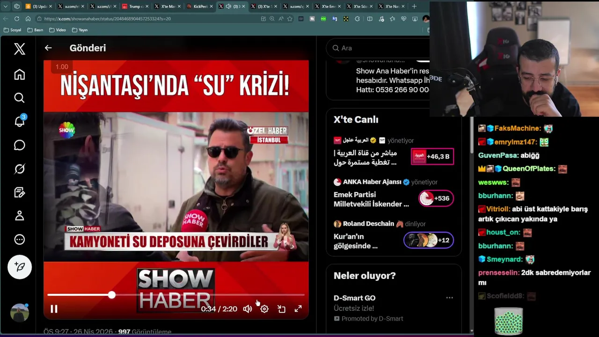The width and height of the screenshot is (599, 337).
Task: Open the Arabic-titled live broadcast text
Action: pyautogui.click(x=365, y=158)
